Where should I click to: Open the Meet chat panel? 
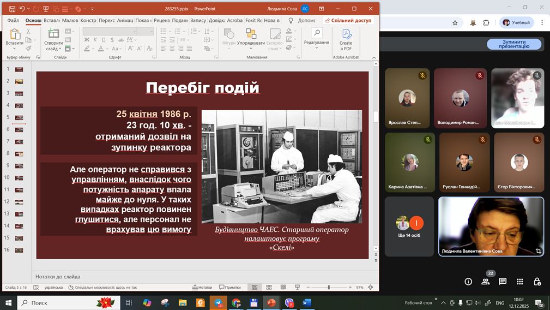503,282
